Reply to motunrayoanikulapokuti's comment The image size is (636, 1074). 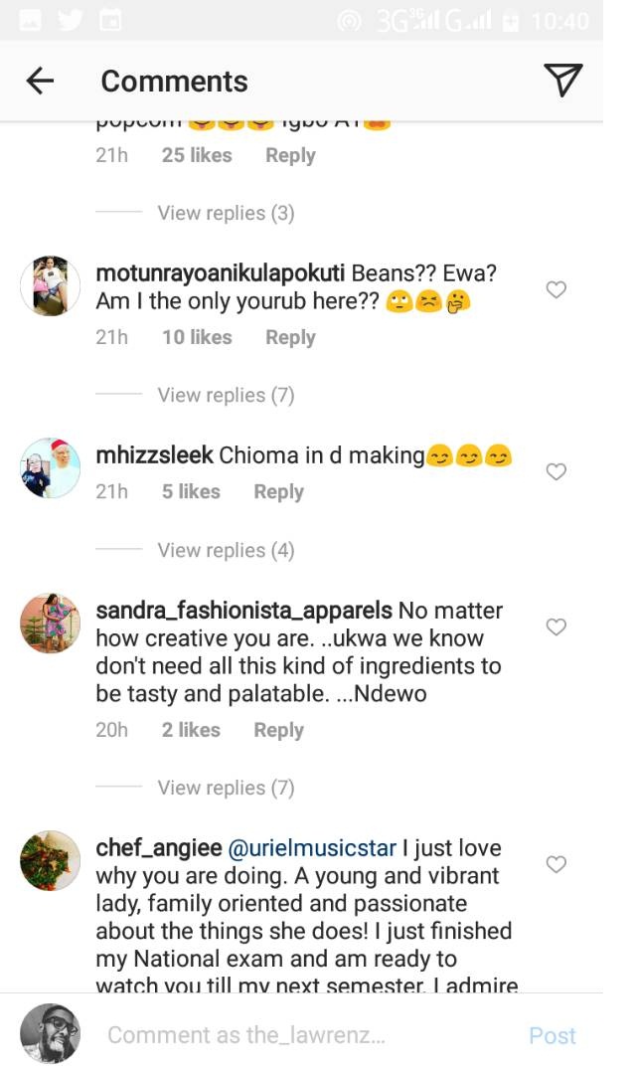[290, 337]
